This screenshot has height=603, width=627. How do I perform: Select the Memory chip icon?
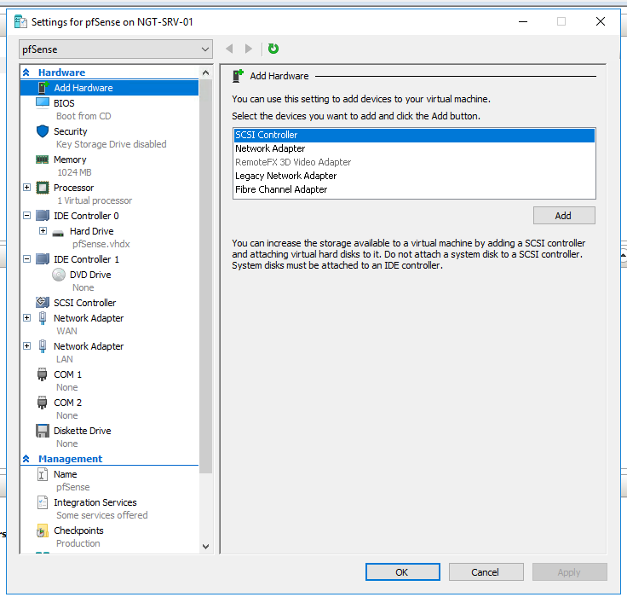coord(42,159)
